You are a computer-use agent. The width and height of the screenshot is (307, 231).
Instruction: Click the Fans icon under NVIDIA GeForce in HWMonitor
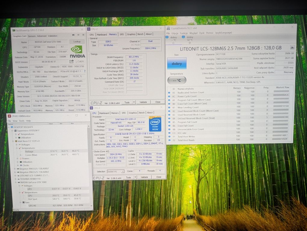click(23, 202)
